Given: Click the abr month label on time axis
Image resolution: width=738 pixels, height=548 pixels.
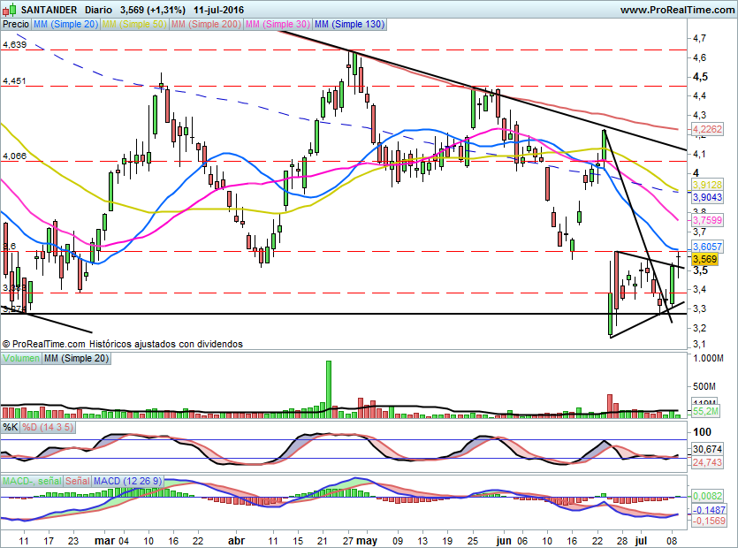Looking at the screenshot, I should point(237,540).
